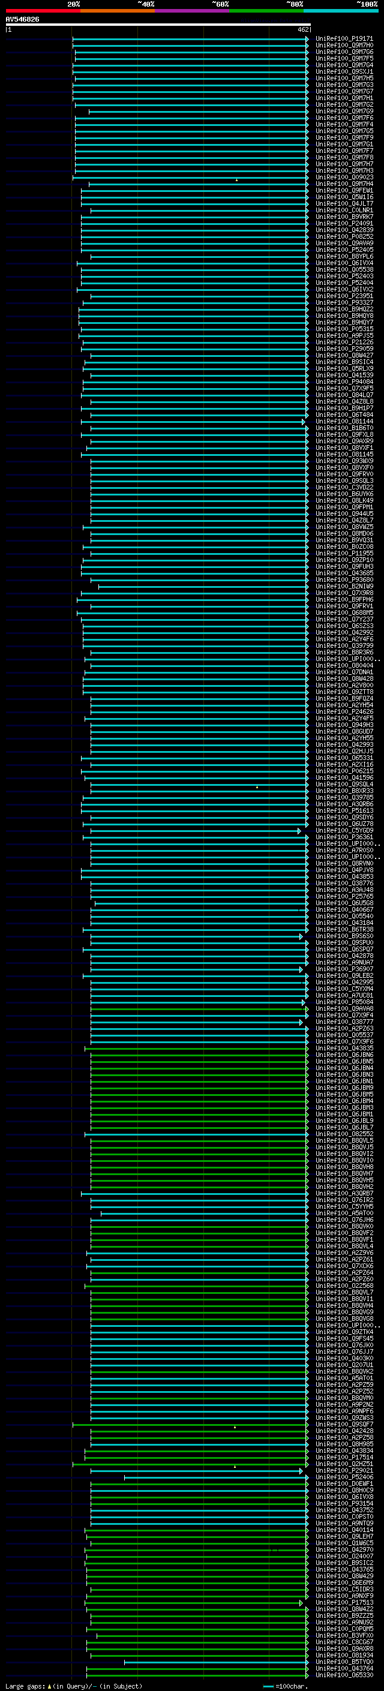Select label UniRef100_P17513

[x=344, y=1602]
